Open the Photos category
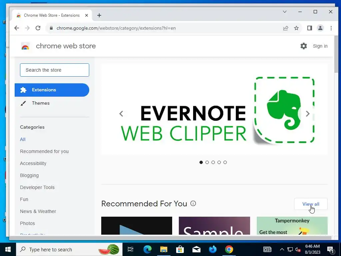The width and height of the screenshot is (341, 256). (27, 223)
